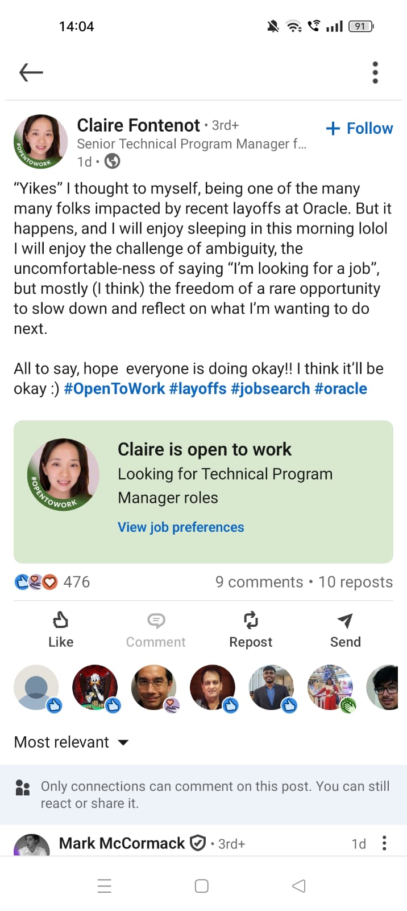This screenshot has height=911, width=407.
Task: Send the post via paper plane icon
Action: click(345, 619)
